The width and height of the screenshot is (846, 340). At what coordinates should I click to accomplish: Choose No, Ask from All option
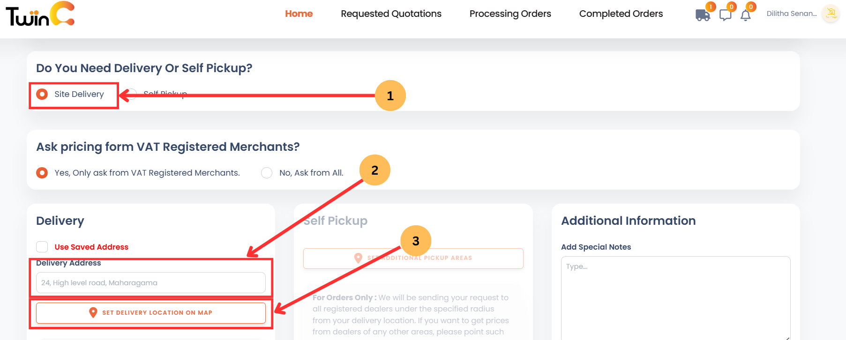266,172
